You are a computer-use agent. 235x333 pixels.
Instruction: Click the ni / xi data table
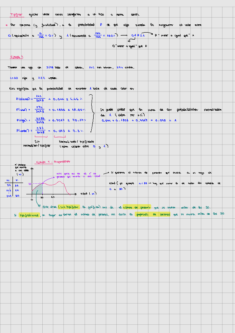pos(13,188)
